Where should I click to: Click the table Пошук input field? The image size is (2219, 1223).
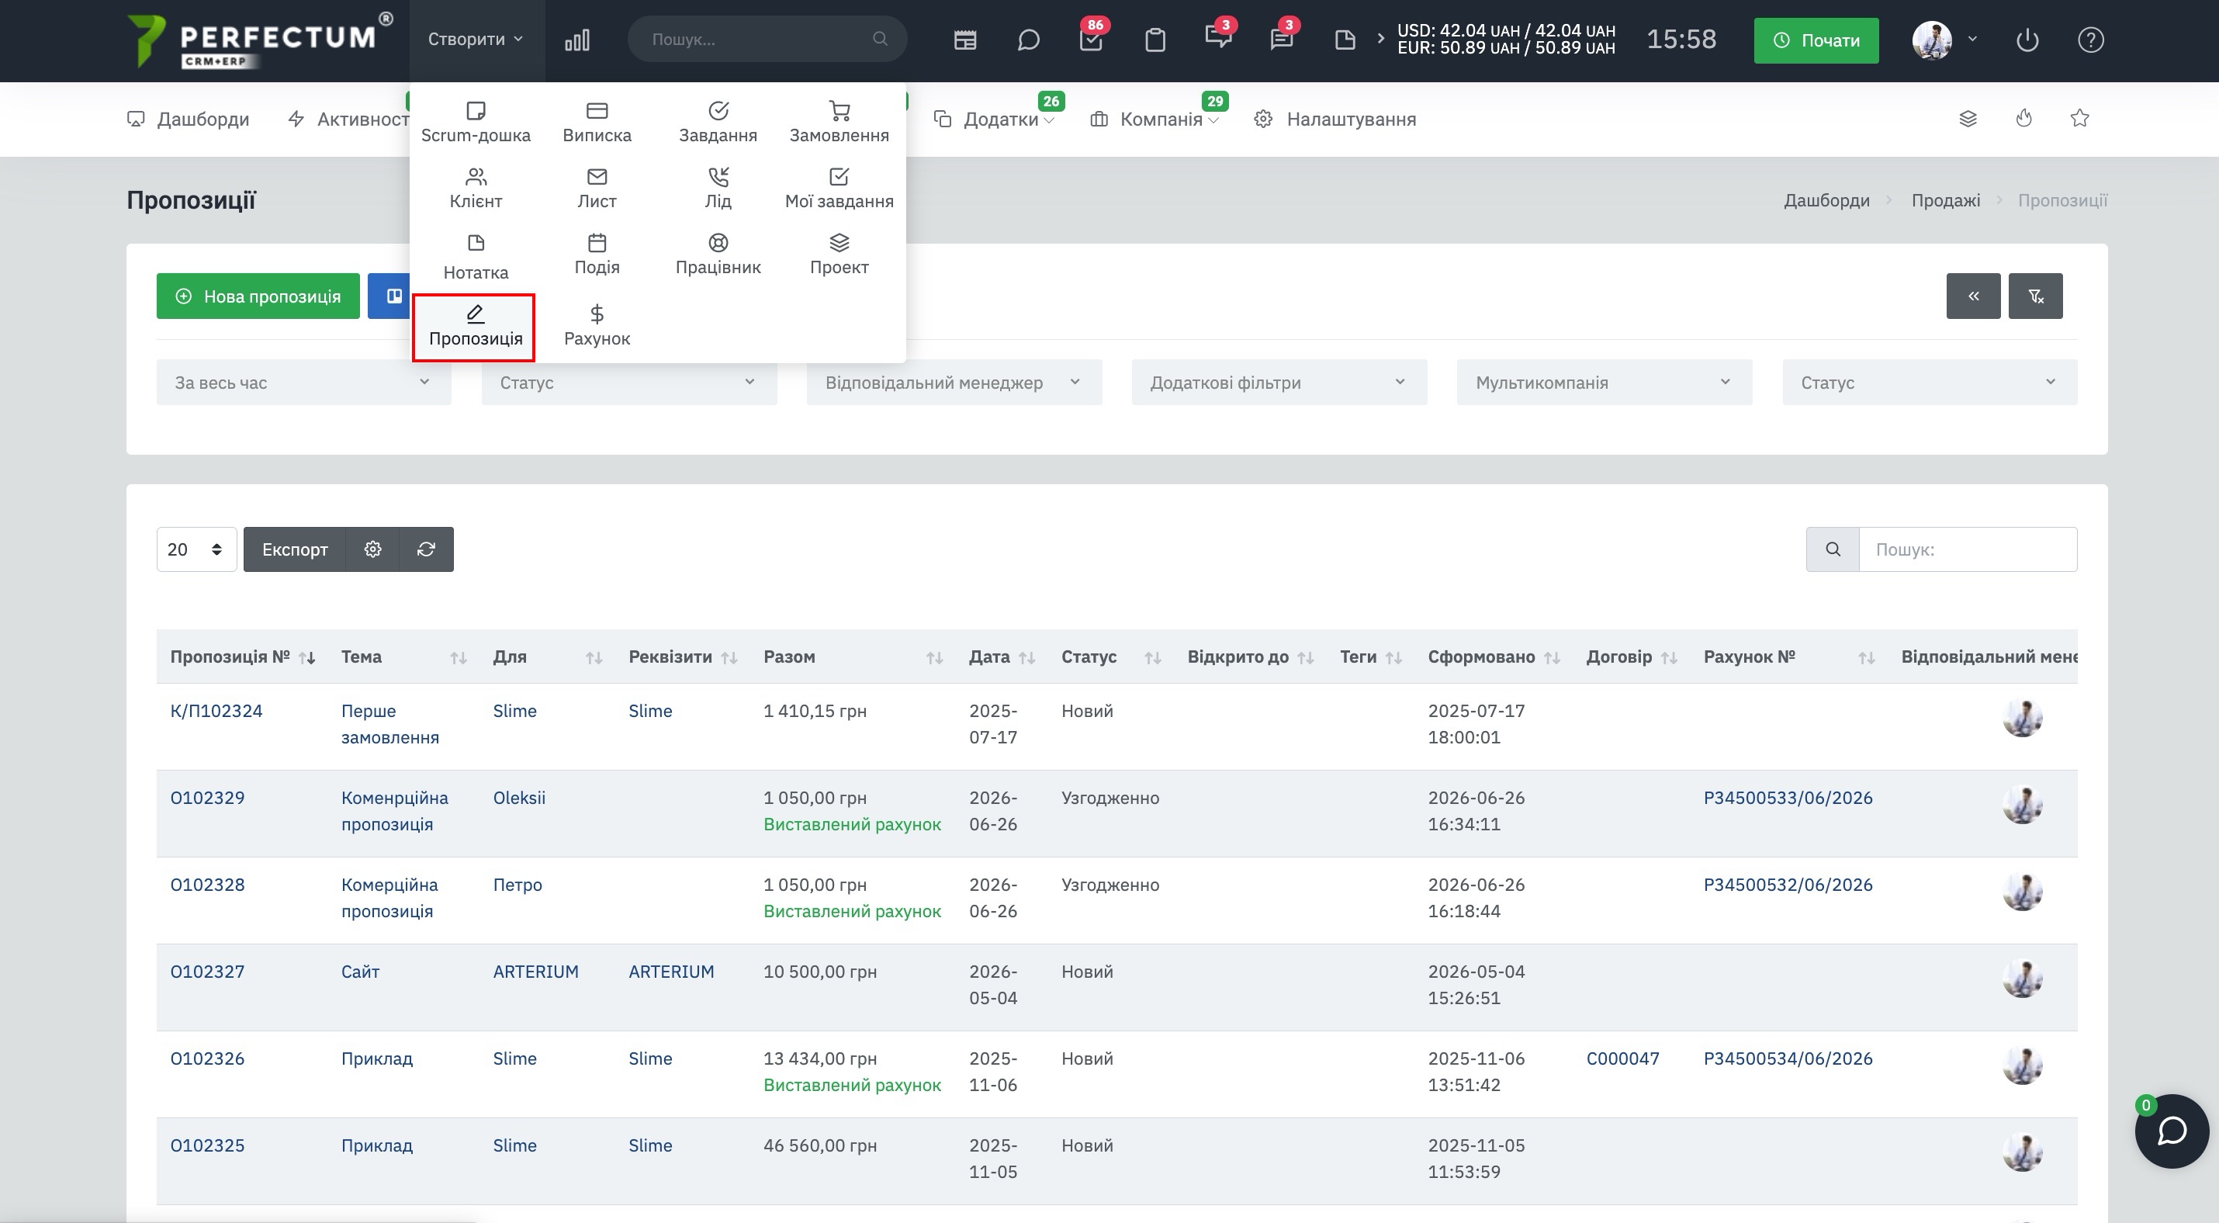[x=1968, y=549]
